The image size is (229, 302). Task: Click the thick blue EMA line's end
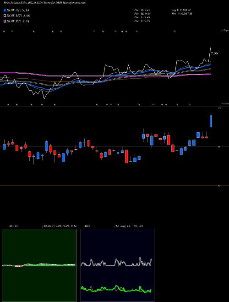point(211,64)
